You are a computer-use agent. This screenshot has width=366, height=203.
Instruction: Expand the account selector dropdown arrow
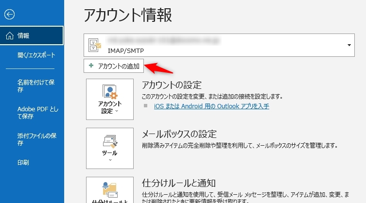[349, 45]
